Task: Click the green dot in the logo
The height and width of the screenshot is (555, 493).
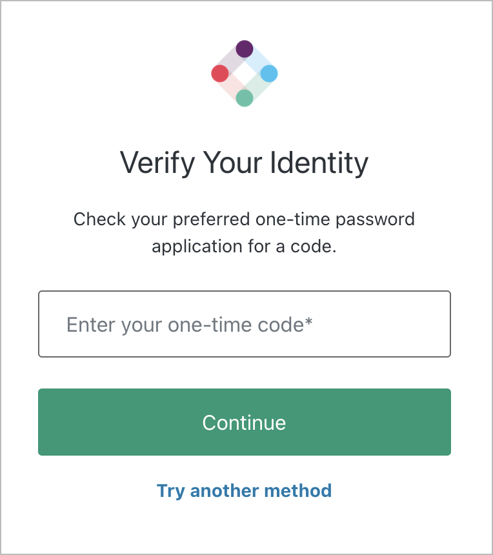Action: [244, 98]
